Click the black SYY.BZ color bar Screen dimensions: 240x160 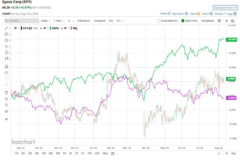[22, 28]
